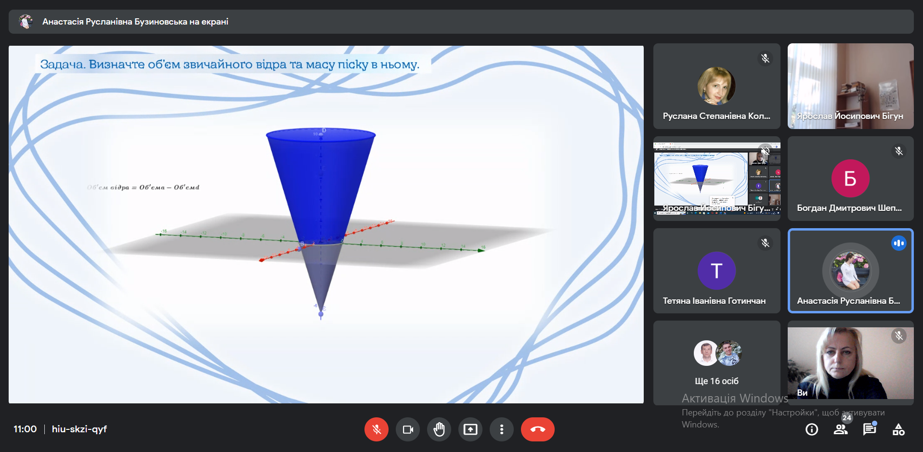Select Богдан Дмитрович participant tile
Image resolution: width=923 pixels, height=452 pixels.
[851, 179]
